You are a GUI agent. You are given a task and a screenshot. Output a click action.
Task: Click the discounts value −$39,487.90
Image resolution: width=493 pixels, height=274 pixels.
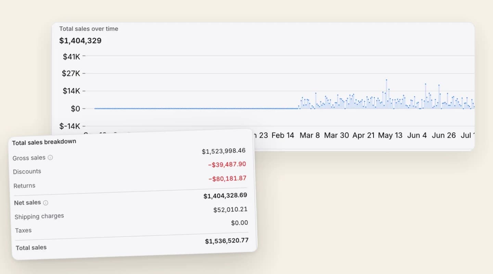tap(227, 165)
